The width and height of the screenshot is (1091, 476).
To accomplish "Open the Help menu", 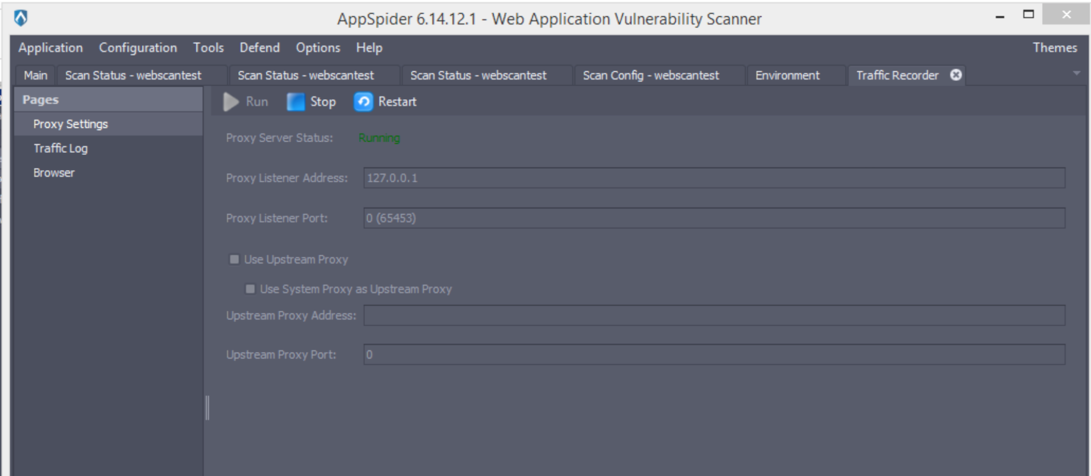I will tap(369, 48).
